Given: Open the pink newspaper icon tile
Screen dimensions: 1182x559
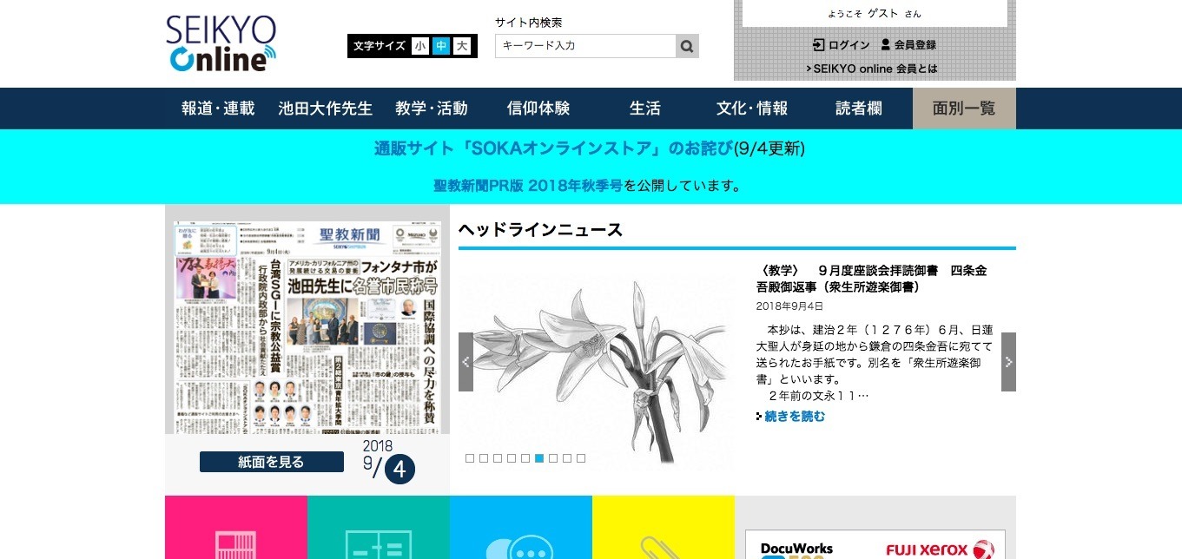Looking at the screenshot, I should [236, 528].
